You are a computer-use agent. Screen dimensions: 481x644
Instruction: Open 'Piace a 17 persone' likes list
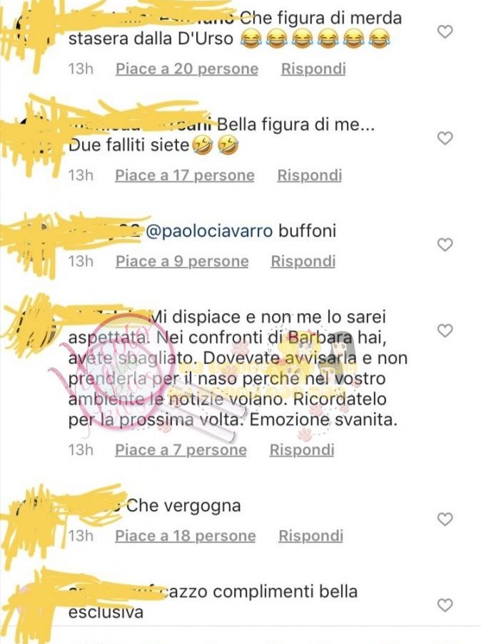(x=185, y=175)
